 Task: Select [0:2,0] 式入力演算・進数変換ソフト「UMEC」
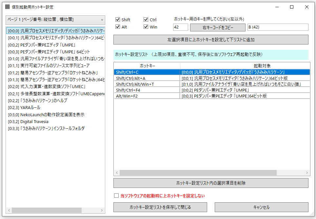pos(55,86)
